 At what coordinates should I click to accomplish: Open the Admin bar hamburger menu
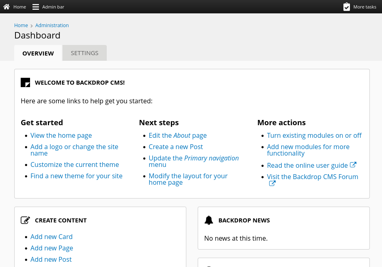35,6
